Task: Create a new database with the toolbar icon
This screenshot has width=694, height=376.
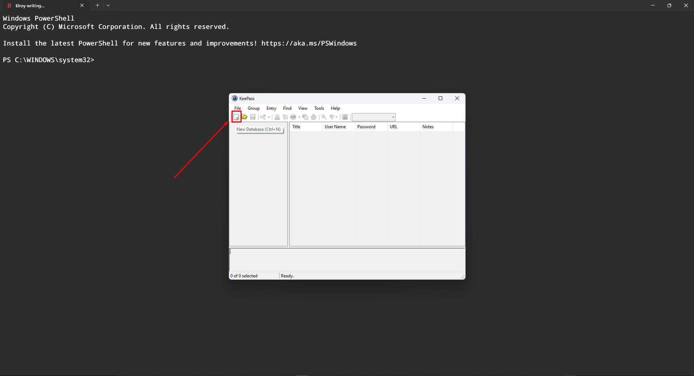Action: 236,117
